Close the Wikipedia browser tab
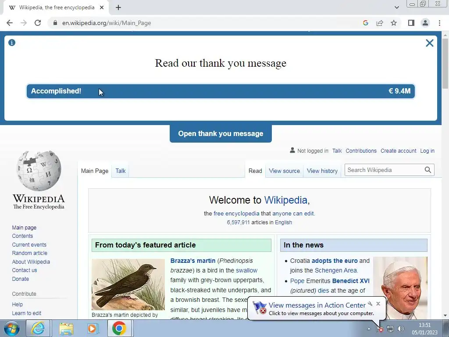Image resolution: width=449 pixels, height=337 pixels. pos(102,8)
